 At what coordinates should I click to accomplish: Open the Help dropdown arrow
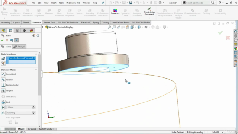[x=223, y=3]
